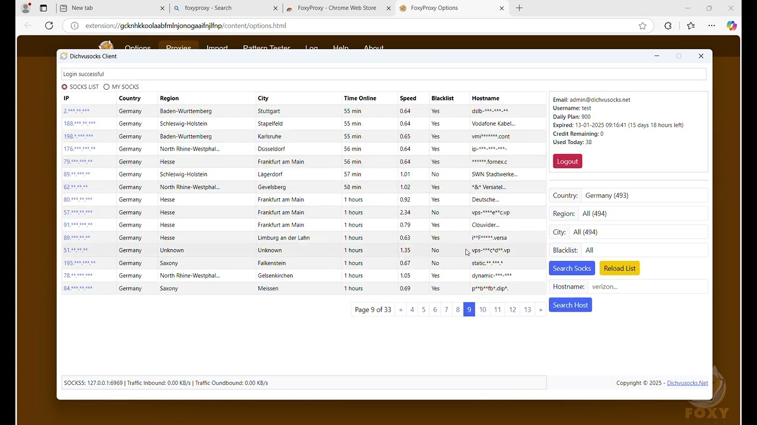Select the Gevelsberg row
Image resolution: width=757 pixels, height=425 pixels.
304,187
